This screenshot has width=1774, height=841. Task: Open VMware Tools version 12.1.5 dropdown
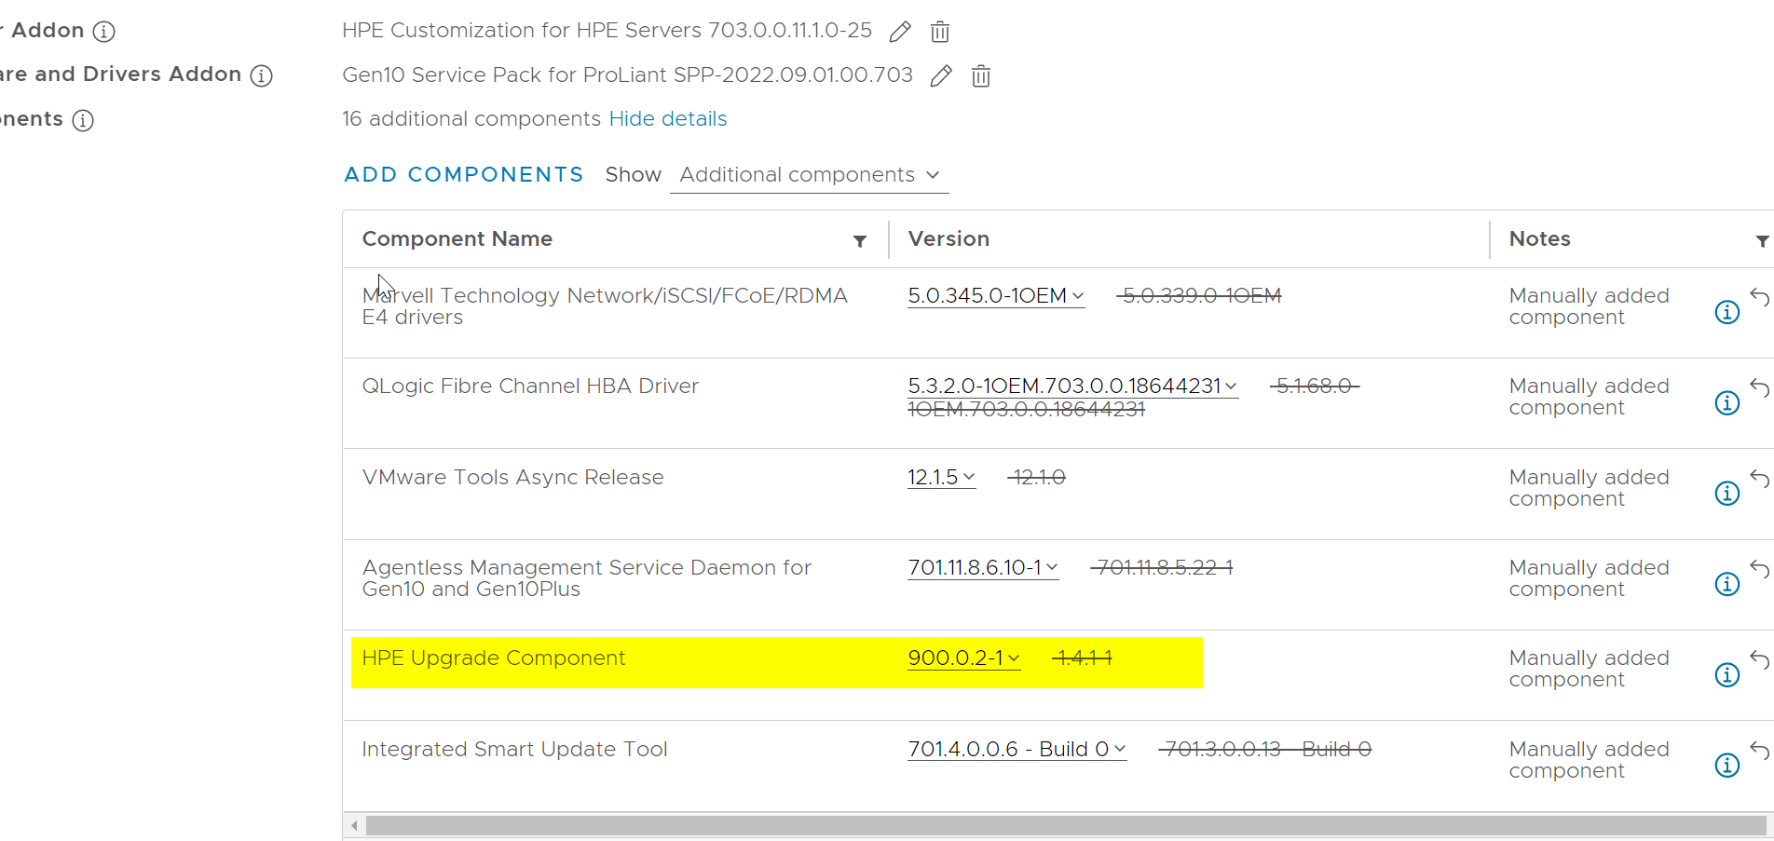941,478
